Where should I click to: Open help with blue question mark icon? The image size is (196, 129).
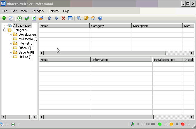point(100,18)
